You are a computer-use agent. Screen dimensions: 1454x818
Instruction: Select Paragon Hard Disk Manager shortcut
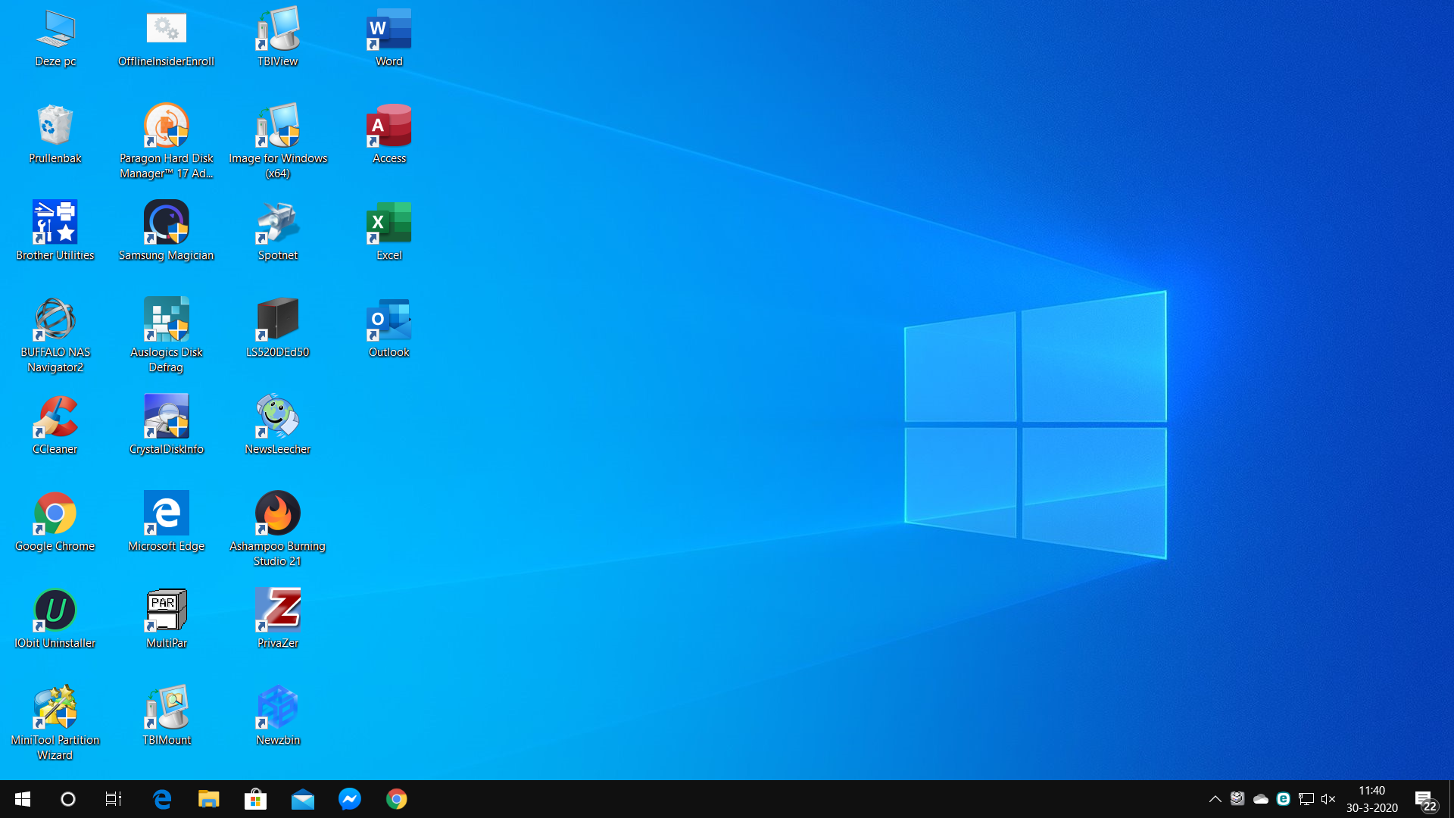click(x=166, y=142)
